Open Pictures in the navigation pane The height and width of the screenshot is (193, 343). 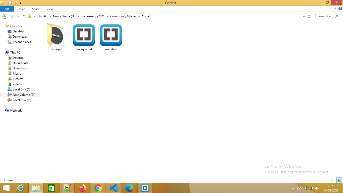click(x=18, y=79)
